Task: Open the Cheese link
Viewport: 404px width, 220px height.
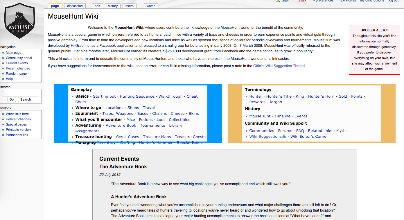Action: tap(178, 114)
